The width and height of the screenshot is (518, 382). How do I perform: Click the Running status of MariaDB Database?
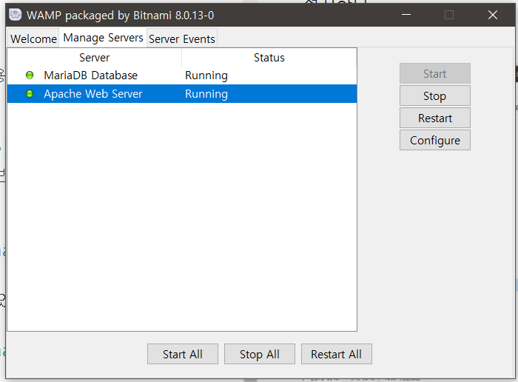pos(206,76)
